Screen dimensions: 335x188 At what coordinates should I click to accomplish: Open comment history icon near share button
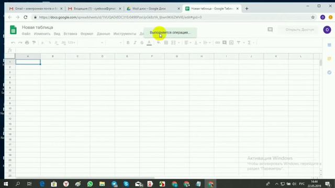270,29
